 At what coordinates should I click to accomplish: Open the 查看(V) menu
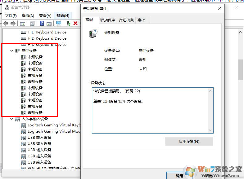tap(45, 16)
